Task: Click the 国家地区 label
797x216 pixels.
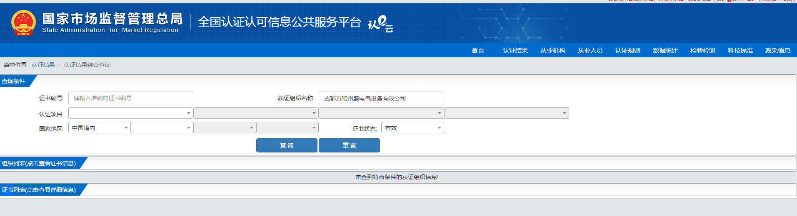Action: click(51, 129)
